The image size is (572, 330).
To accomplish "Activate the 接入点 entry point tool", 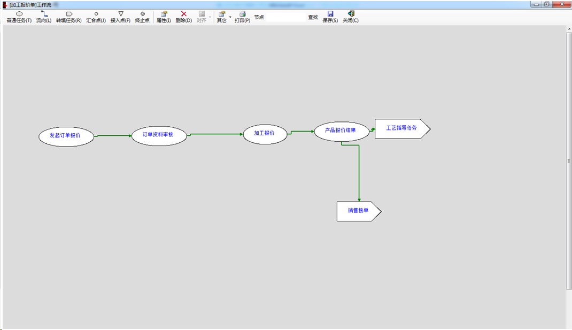I will tap(120, 17).
